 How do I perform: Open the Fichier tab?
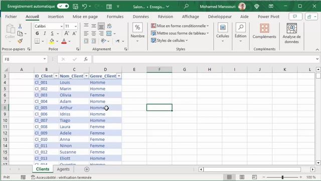[11, 17]
